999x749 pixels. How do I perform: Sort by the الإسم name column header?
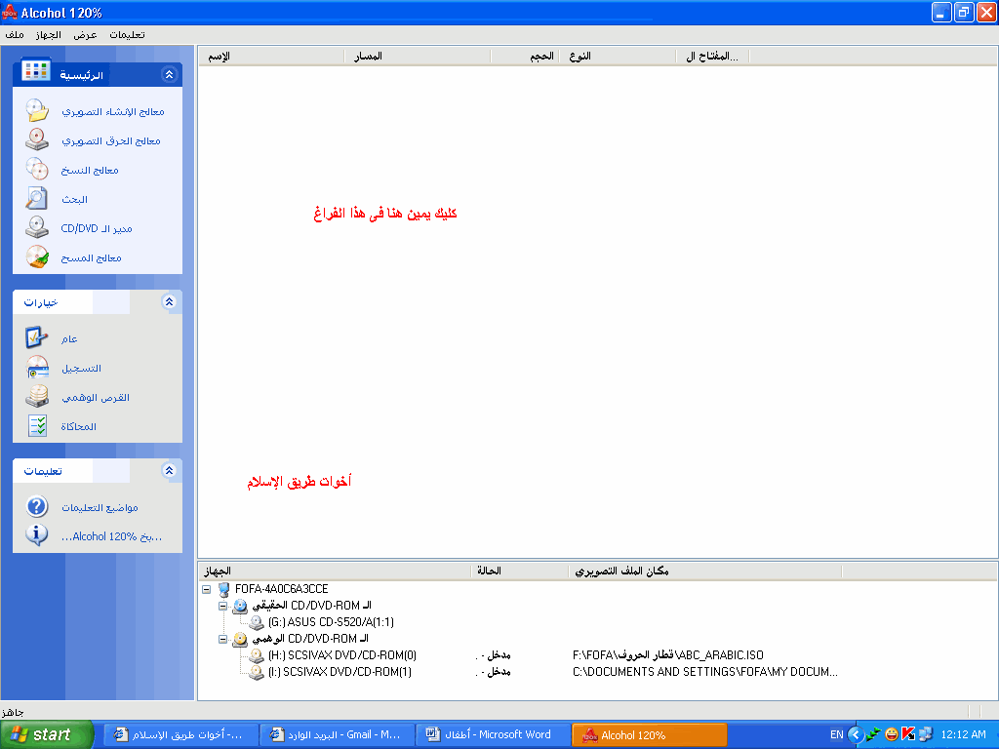pos(272,56)
